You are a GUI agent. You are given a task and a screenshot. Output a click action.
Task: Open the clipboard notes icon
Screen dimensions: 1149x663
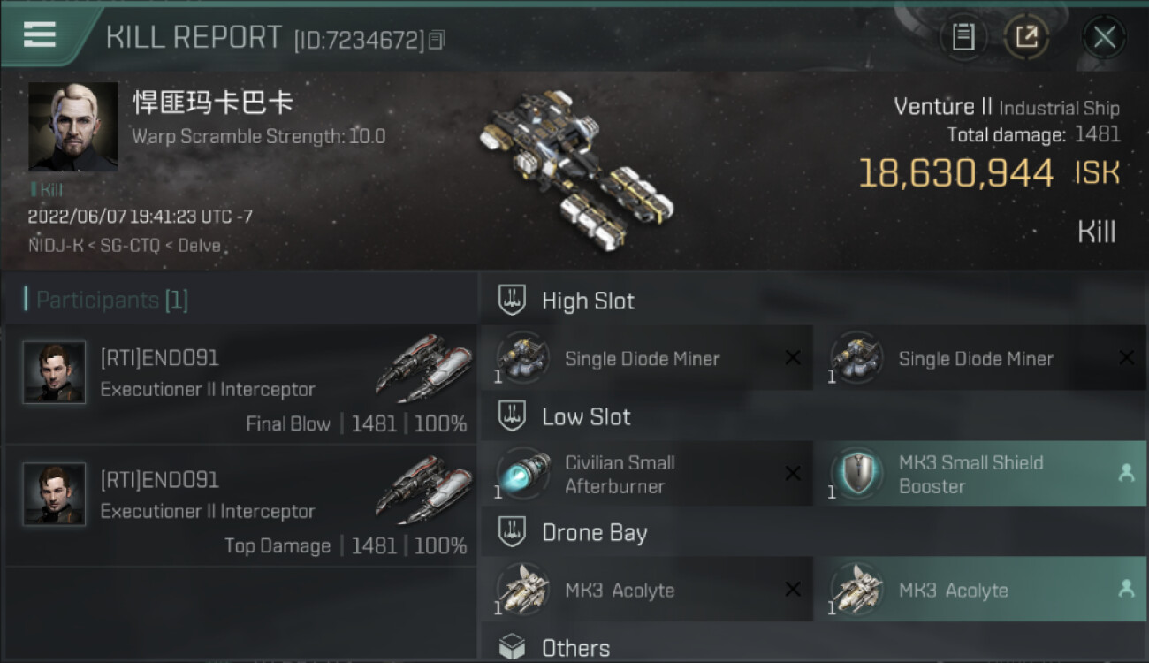point(963,37)
